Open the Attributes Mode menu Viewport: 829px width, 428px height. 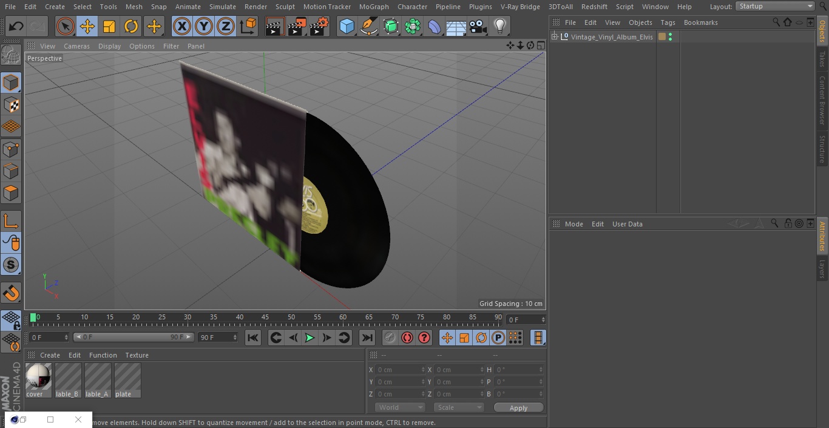click(574, 224)
